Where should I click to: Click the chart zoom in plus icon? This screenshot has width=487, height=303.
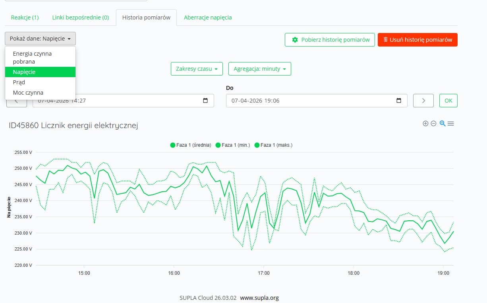[x=425, y=124]
